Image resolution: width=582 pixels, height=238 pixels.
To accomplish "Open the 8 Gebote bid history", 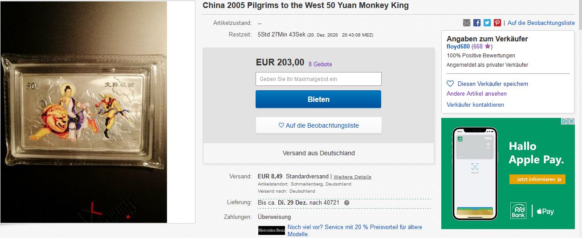I will [320, 64].
